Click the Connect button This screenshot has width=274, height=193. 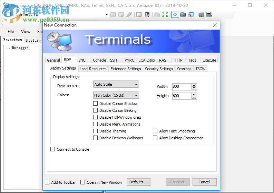177,182
